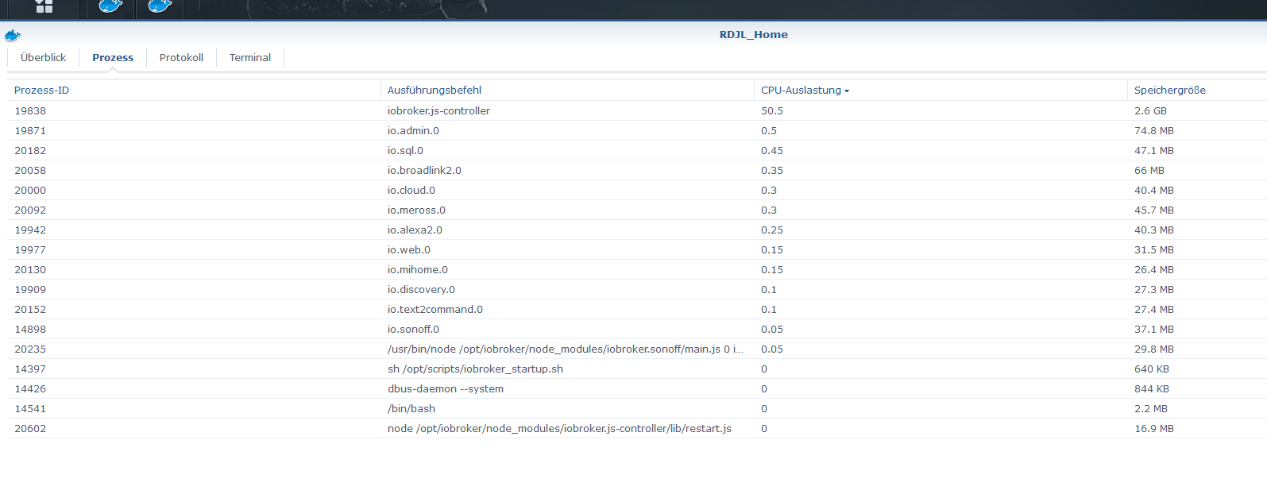Screen dimensions: 1267x498
Task: Select the io.admin.0 process
Action: [413, 131]
